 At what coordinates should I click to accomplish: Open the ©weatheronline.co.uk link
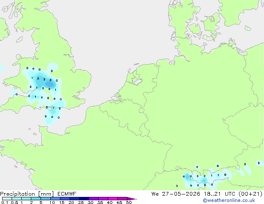pyautogui.click(x=229, y=200)
